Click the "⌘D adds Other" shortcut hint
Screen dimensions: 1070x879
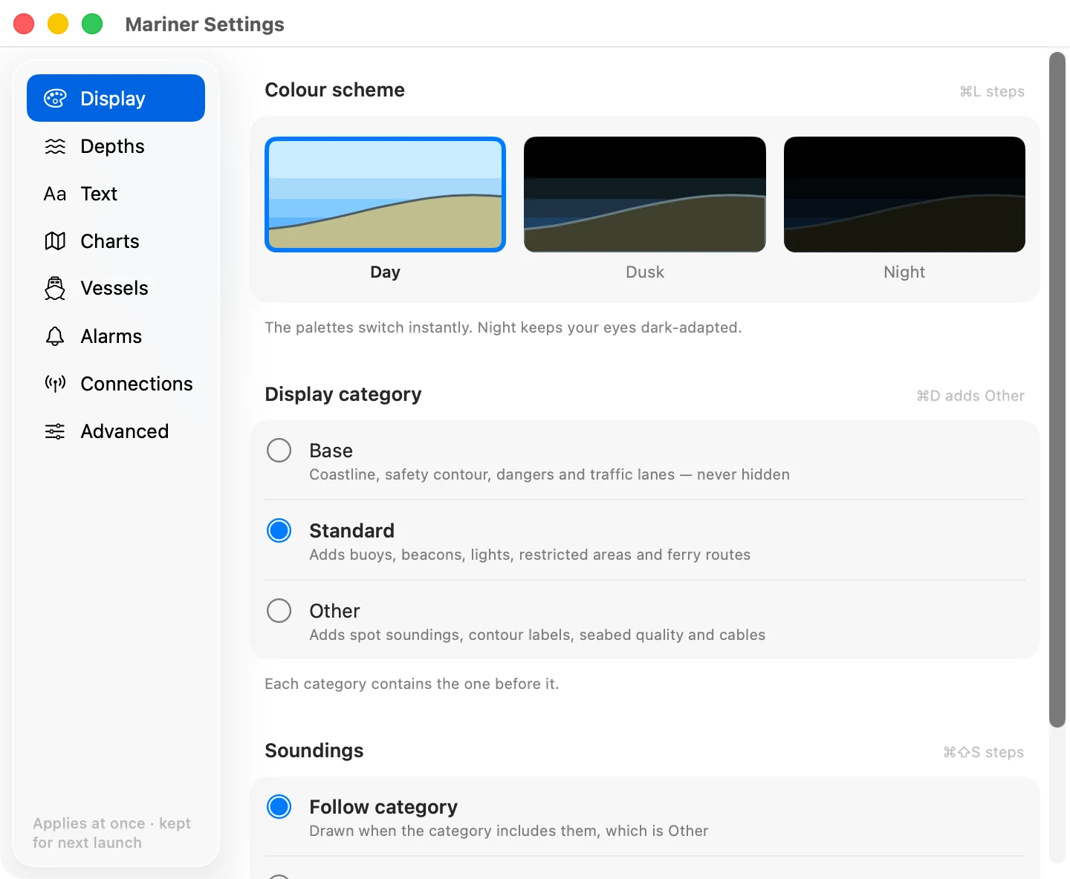[970, 396]
